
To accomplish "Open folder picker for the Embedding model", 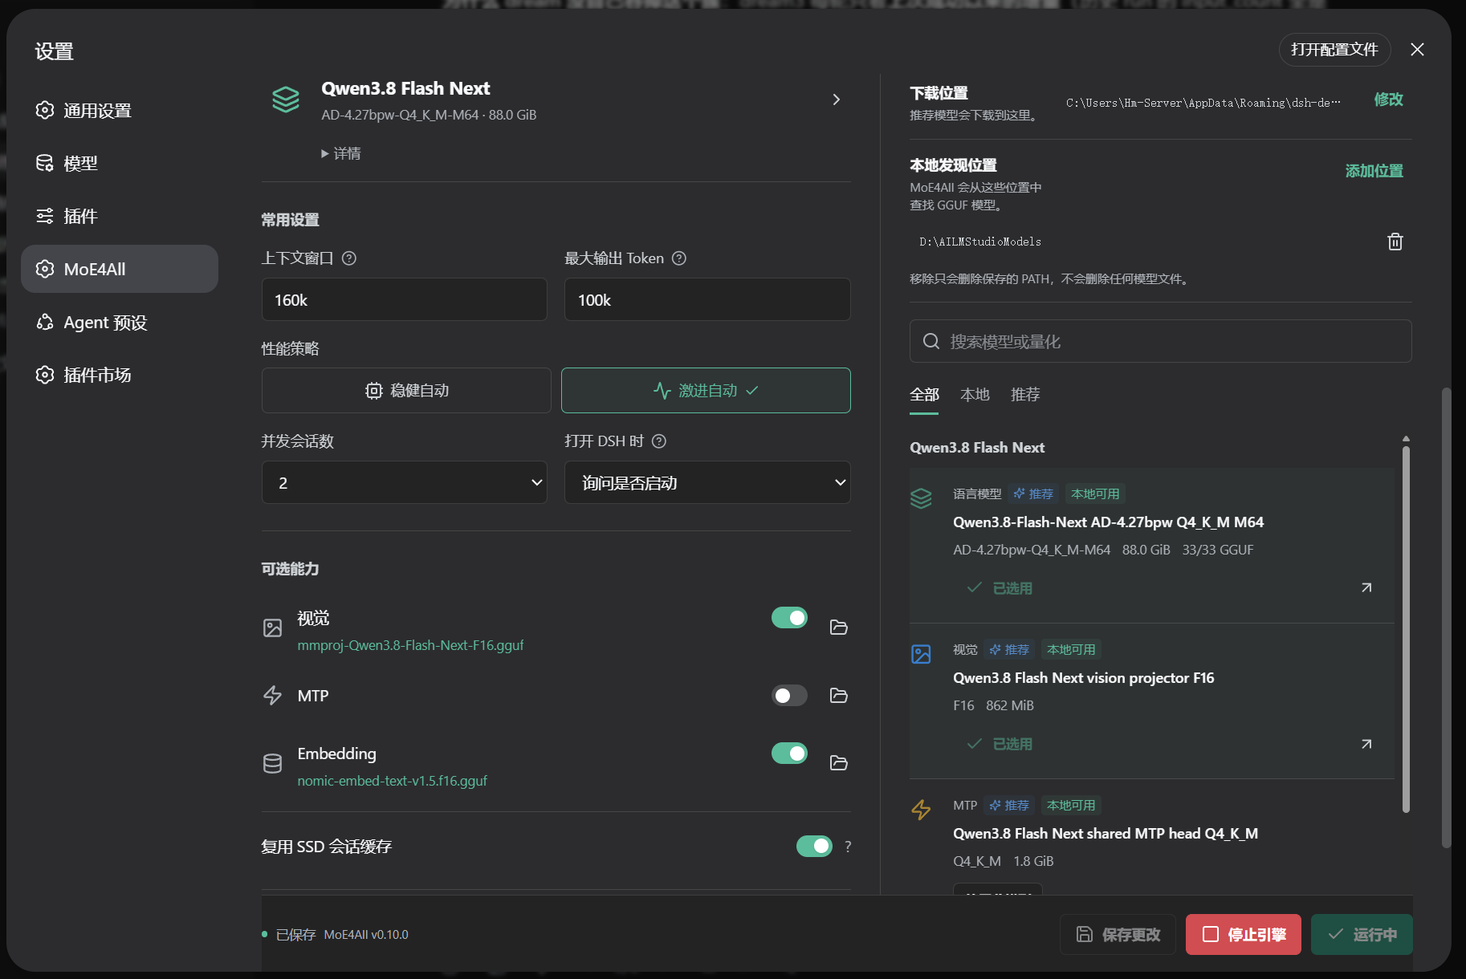I will tap(838, 763).
